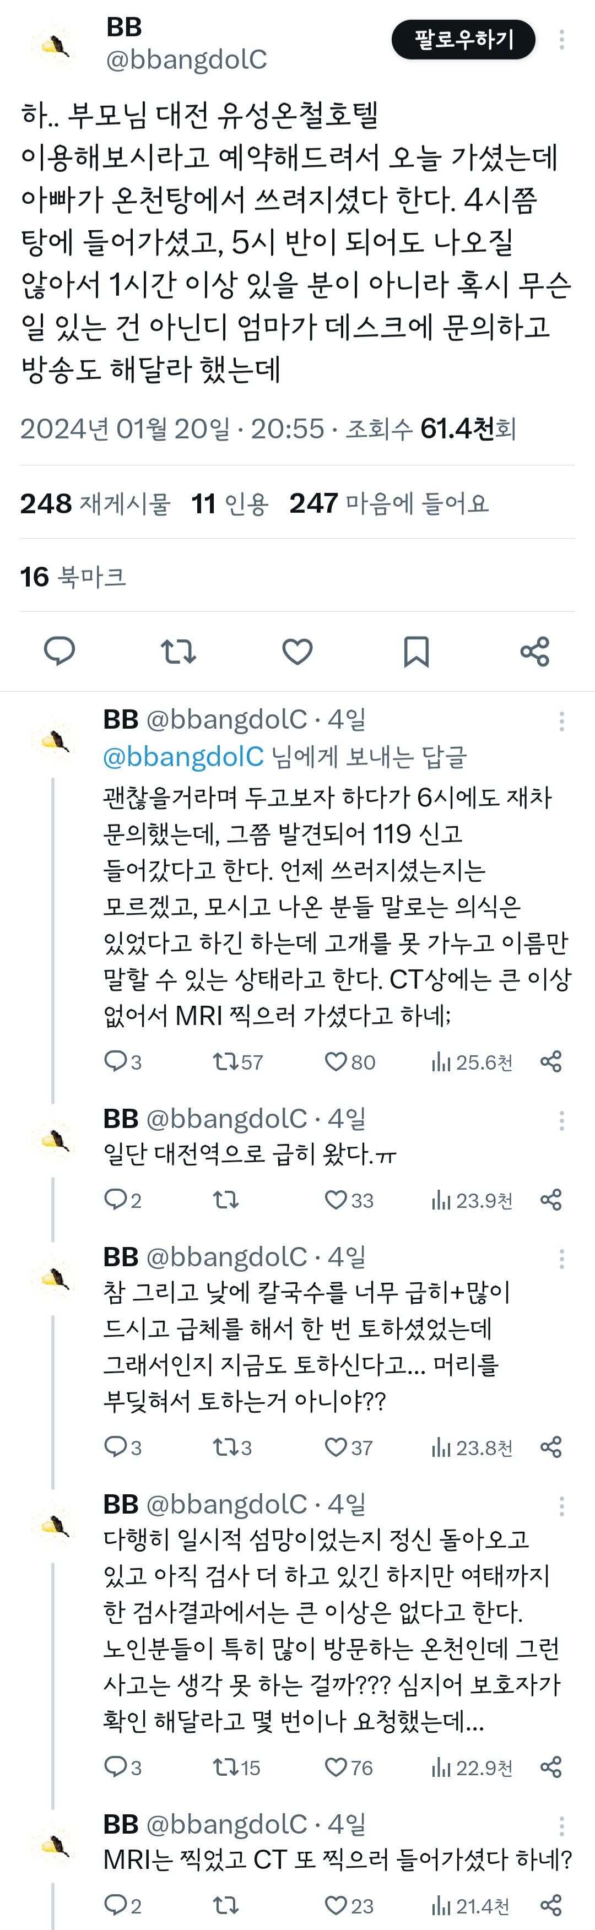595x1930 pixels.
Task: Share the reply with 76 likes
Action: (x=551, y=1768)
